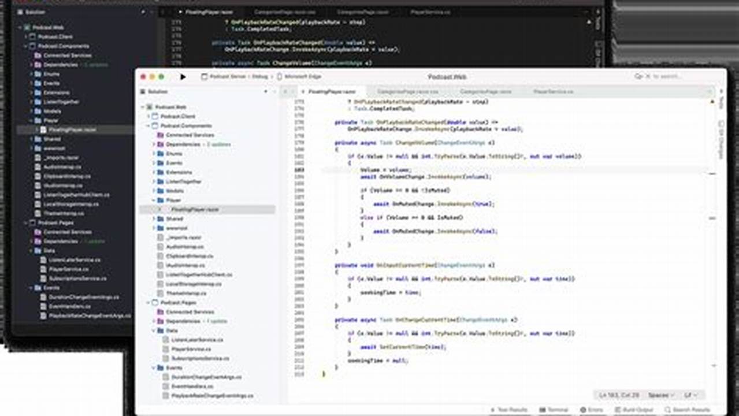The image size is (739, 416).
Task: Click the Ln 183, Col 29 status button
Action: tap(618, 396)
